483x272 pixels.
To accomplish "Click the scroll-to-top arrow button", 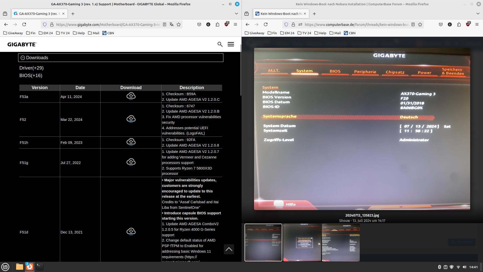I will [229, 249].
